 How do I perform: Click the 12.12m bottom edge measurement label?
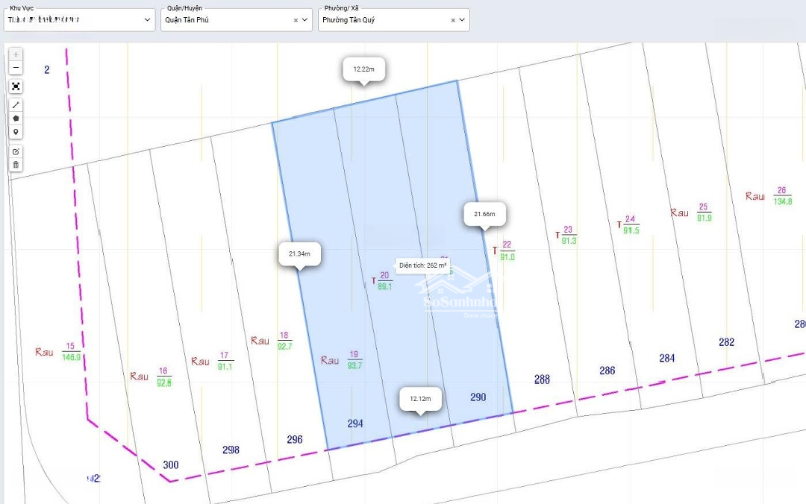pos(420,399)
